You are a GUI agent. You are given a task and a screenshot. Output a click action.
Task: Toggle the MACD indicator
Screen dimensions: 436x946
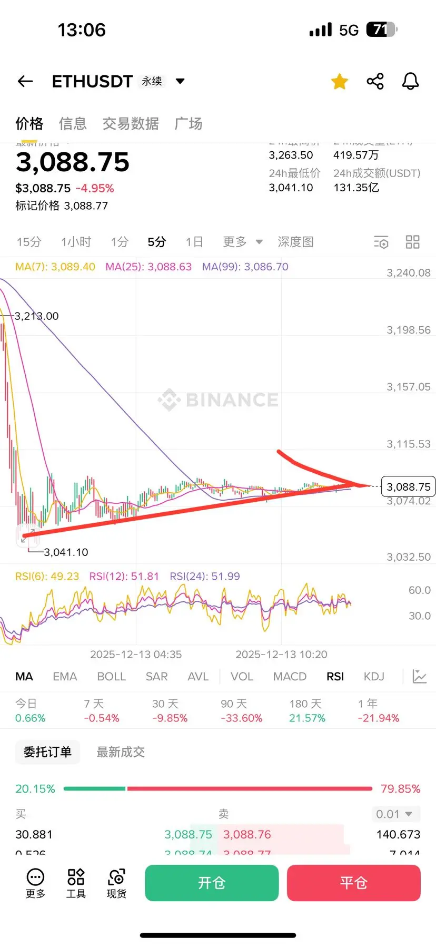point(290,676)
